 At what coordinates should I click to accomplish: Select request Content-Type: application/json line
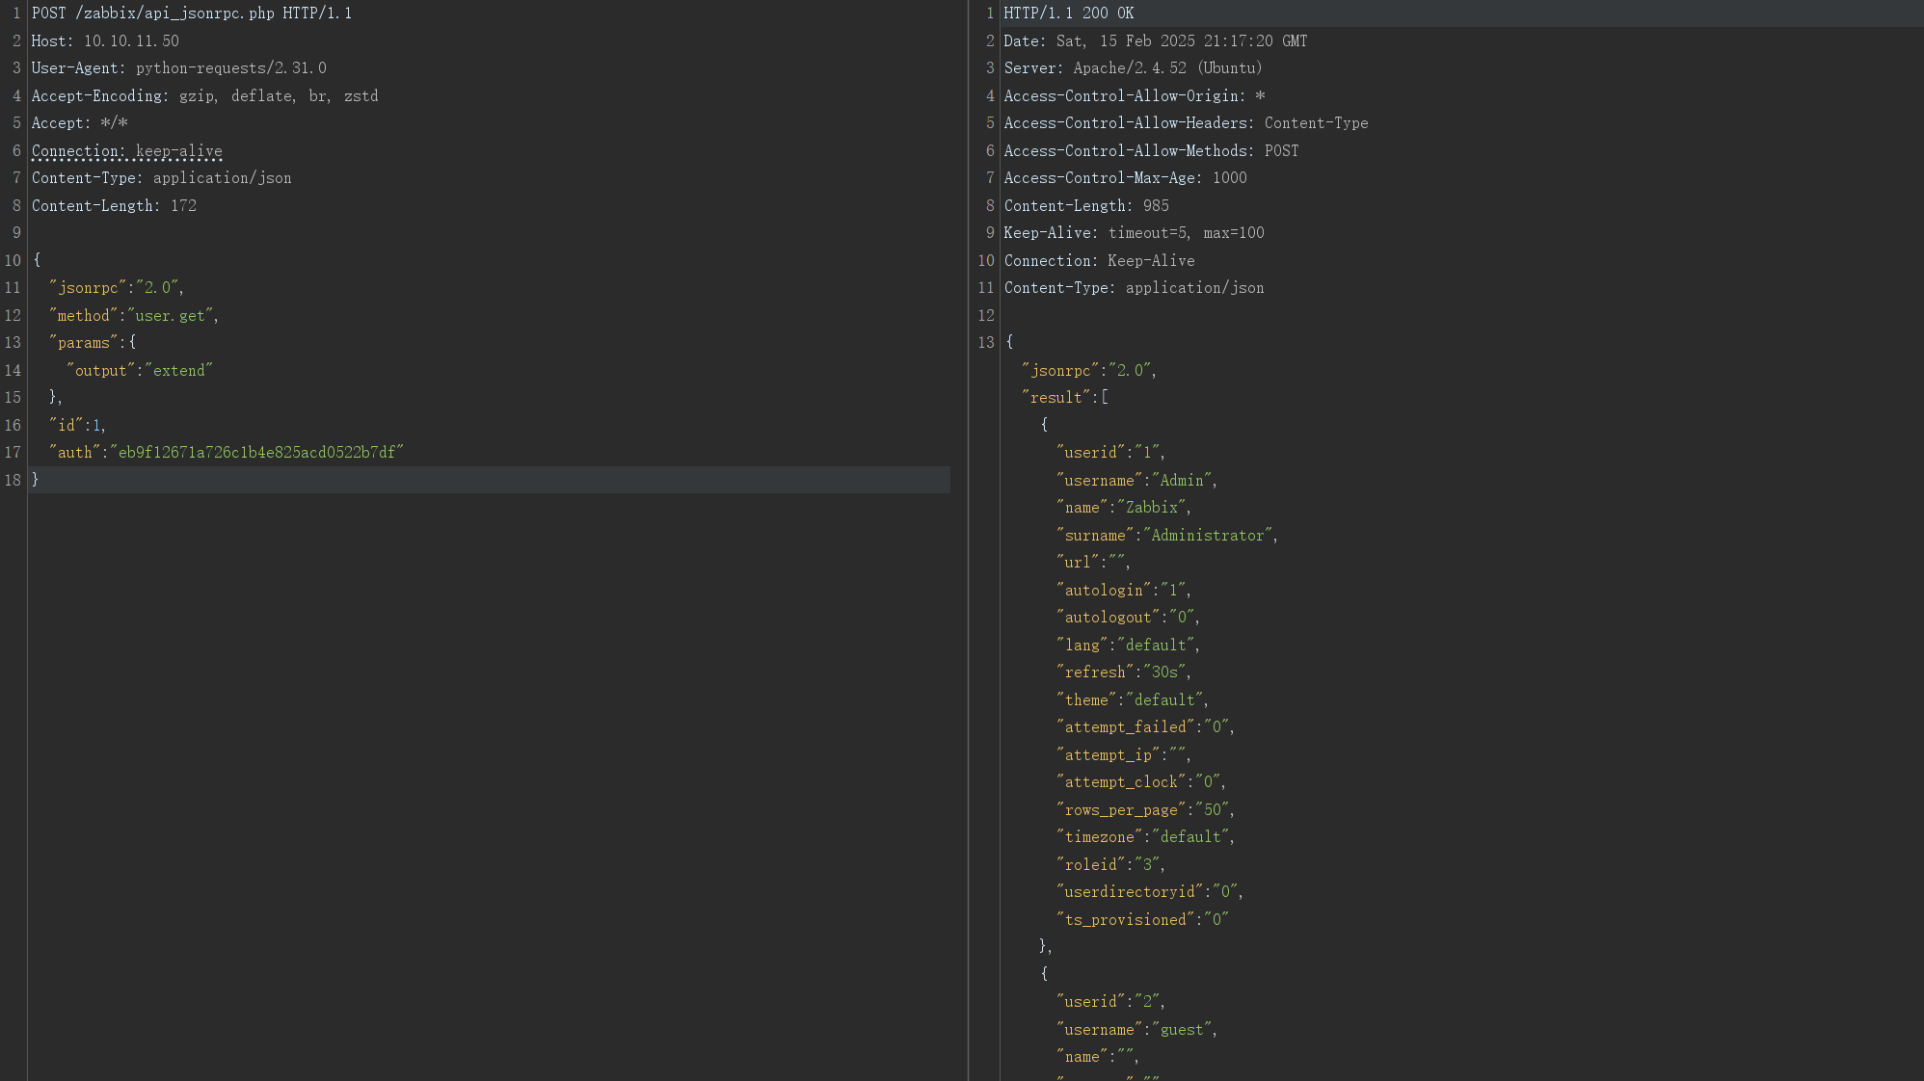coord(162,178)
